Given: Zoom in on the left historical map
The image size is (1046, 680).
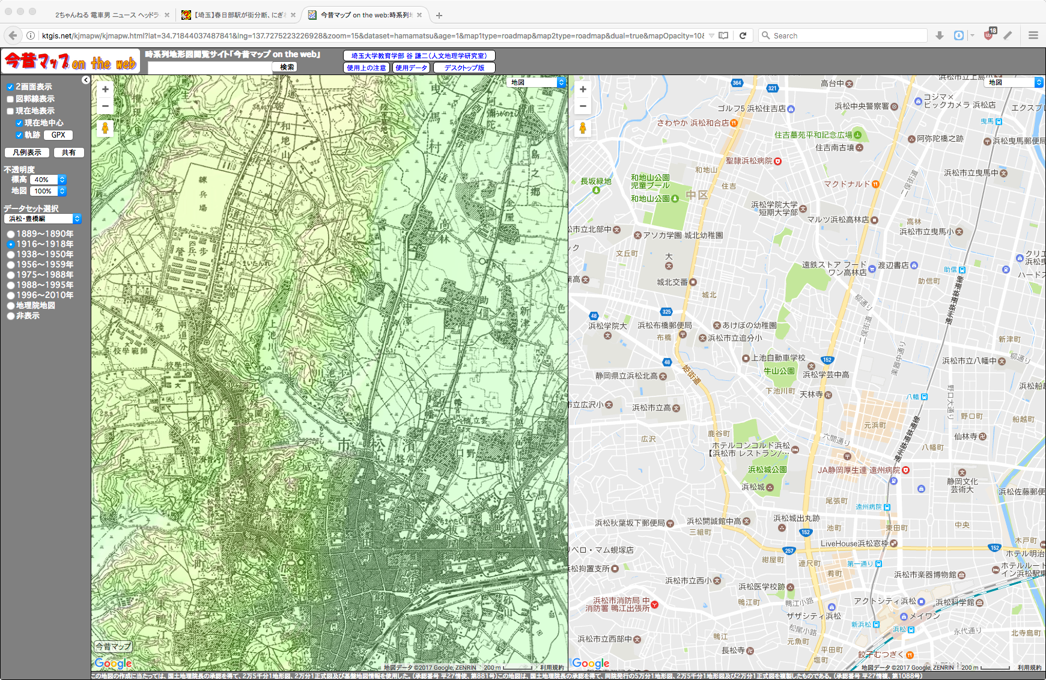Looking at the screenshot, I should tap(105, 90).
